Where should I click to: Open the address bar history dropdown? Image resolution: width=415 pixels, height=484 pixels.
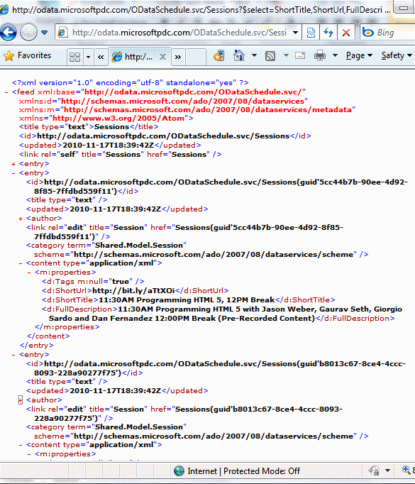point(295,33)
